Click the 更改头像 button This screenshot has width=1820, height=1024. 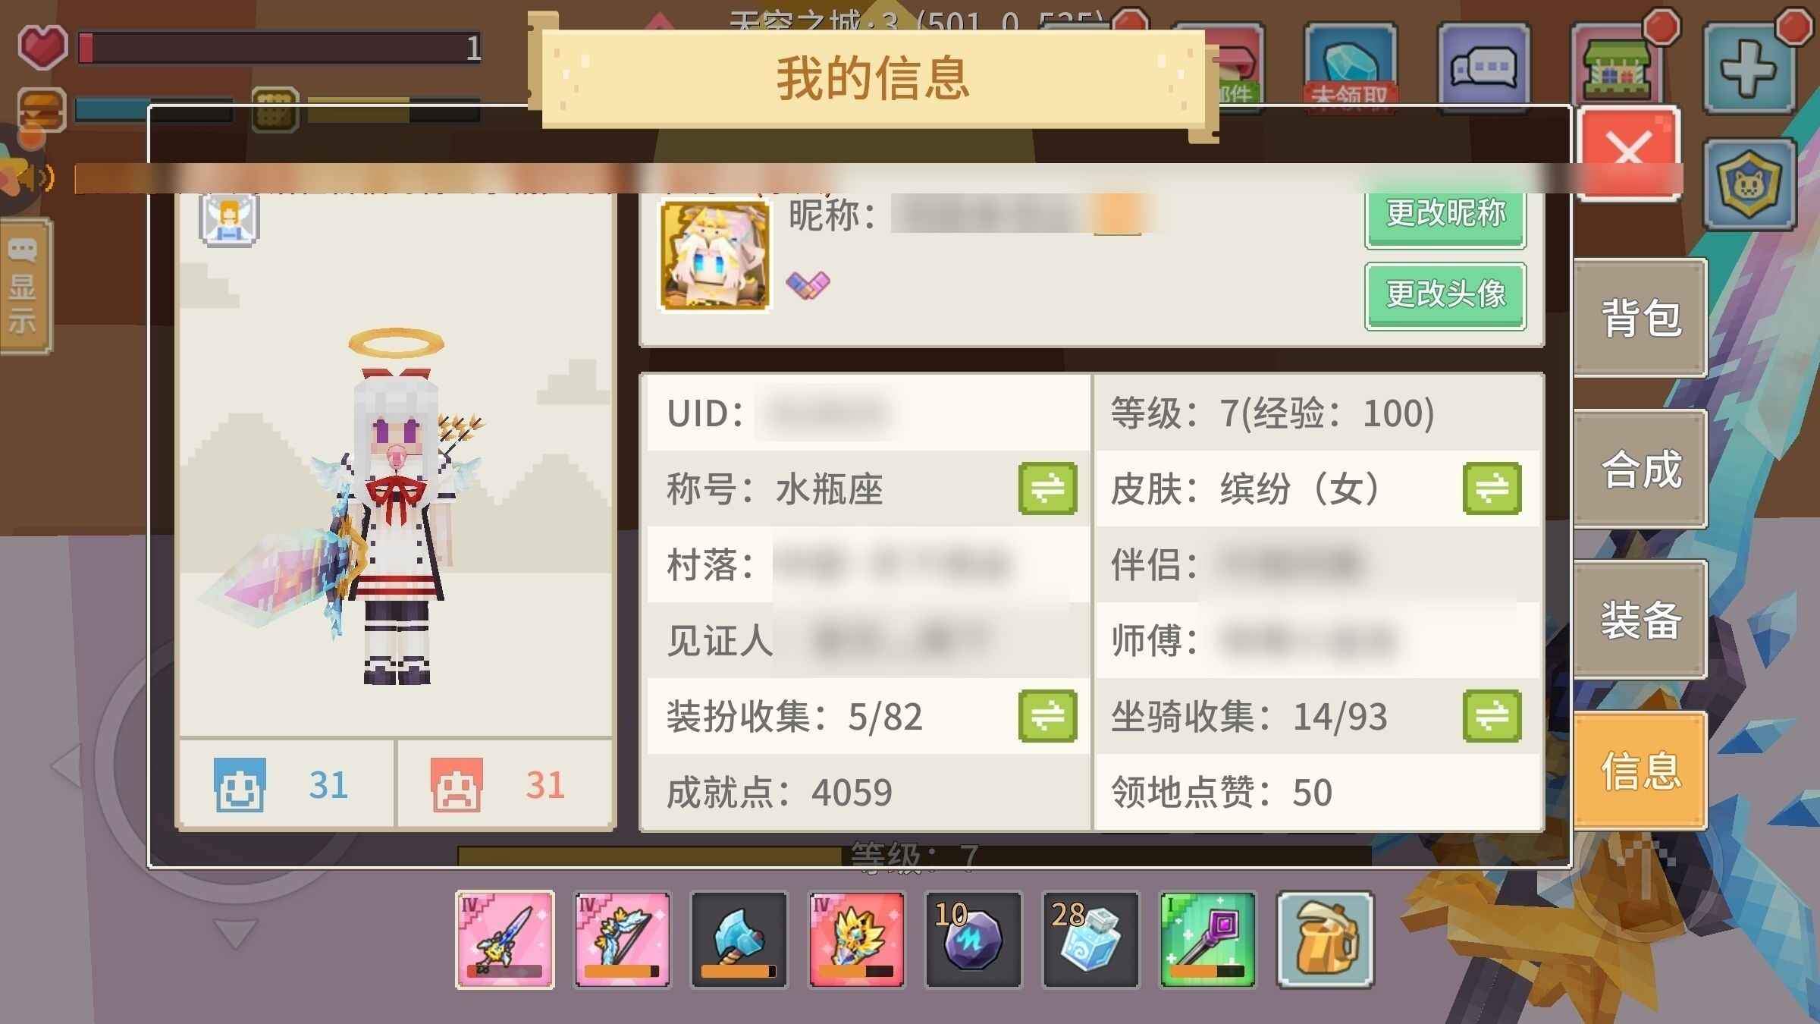click(x=1445, y=296)
